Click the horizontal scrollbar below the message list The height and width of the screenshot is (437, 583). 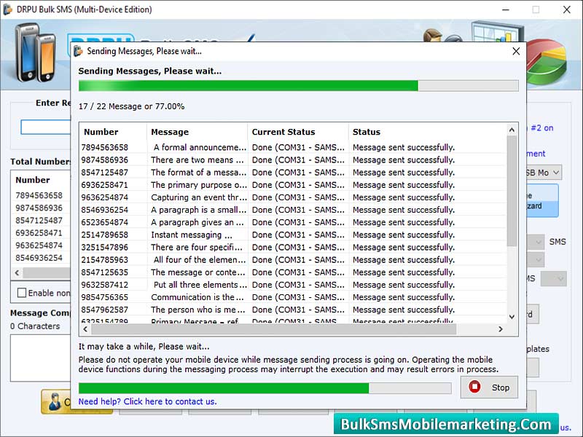pos(291,329)
